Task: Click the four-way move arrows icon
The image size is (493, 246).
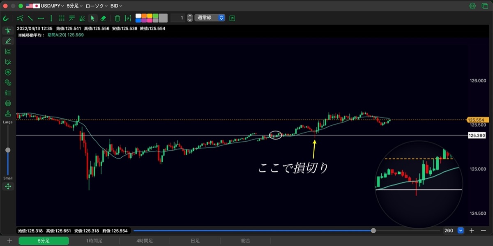Action: point(8,186)
